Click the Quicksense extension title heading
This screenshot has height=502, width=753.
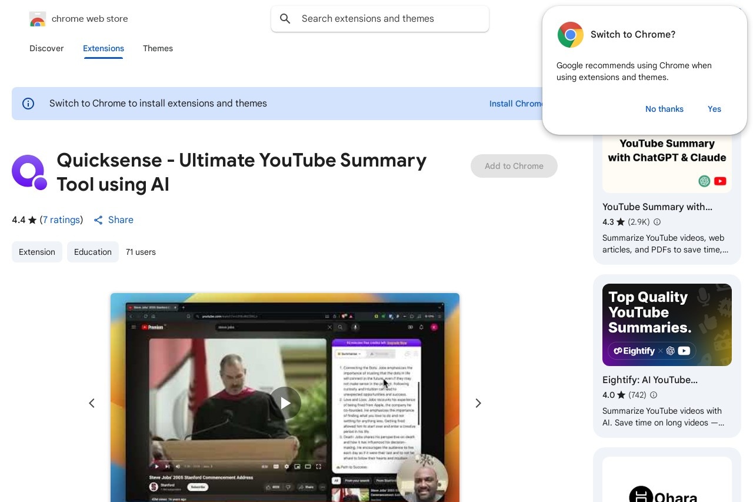pyautogui.click(x=242, y=172)
